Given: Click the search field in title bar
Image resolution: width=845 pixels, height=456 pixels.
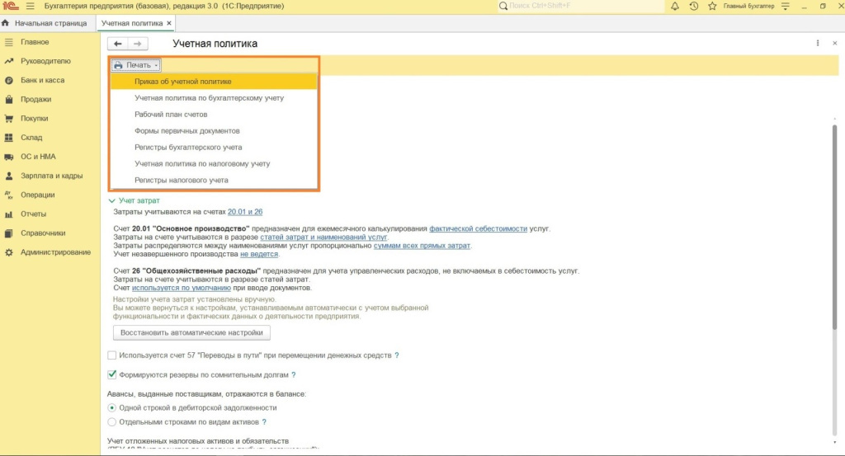Looking at the screenshot, I should (x=578, y=6).
